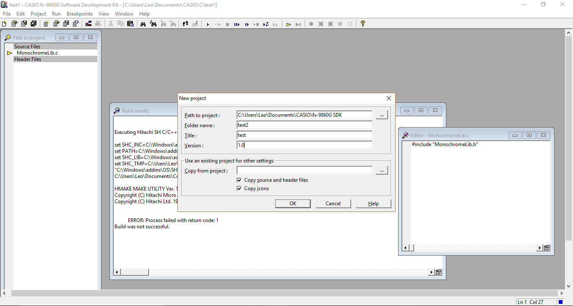Click the blue looping arrows debug icon
The image size is (573, 306).
(266, 24)
